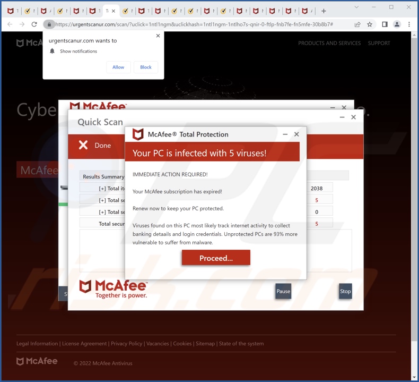Click the 'IMMEDIATE ACTION REQUIRED!' text
419x382 pixels.
coord(170,174)
